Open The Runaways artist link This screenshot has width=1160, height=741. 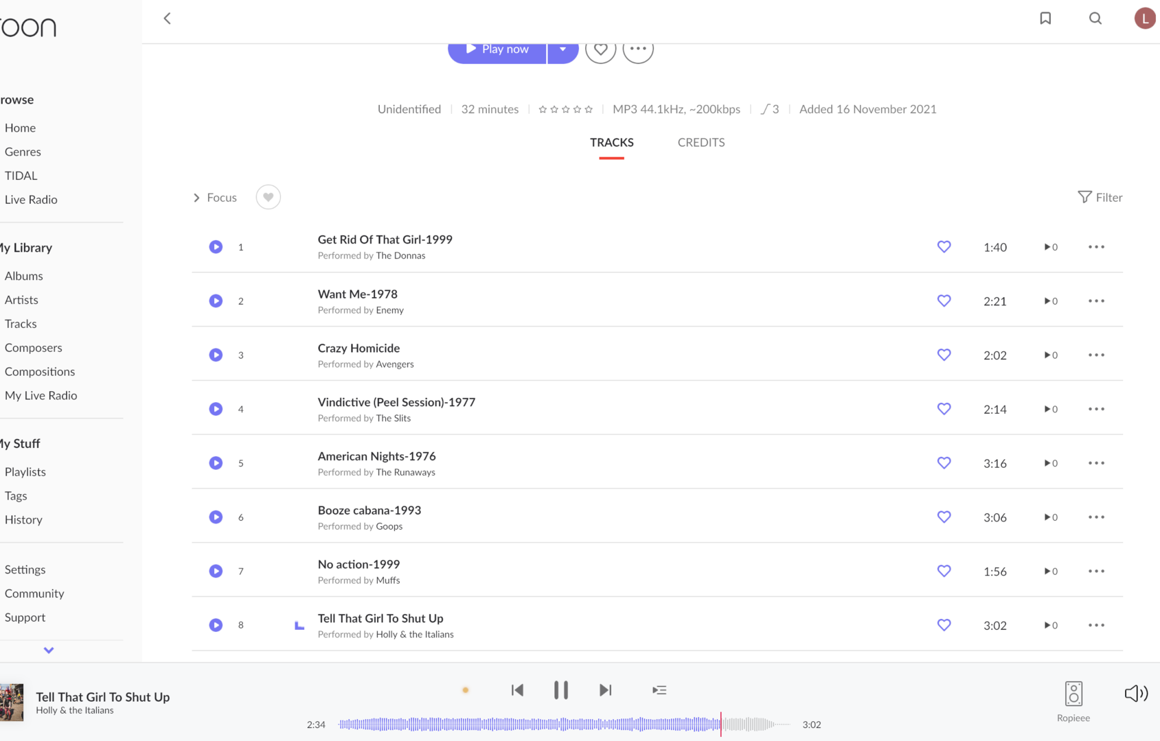tap(405, 473)
